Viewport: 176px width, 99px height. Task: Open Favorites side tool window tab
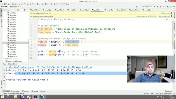coord(1,84)
